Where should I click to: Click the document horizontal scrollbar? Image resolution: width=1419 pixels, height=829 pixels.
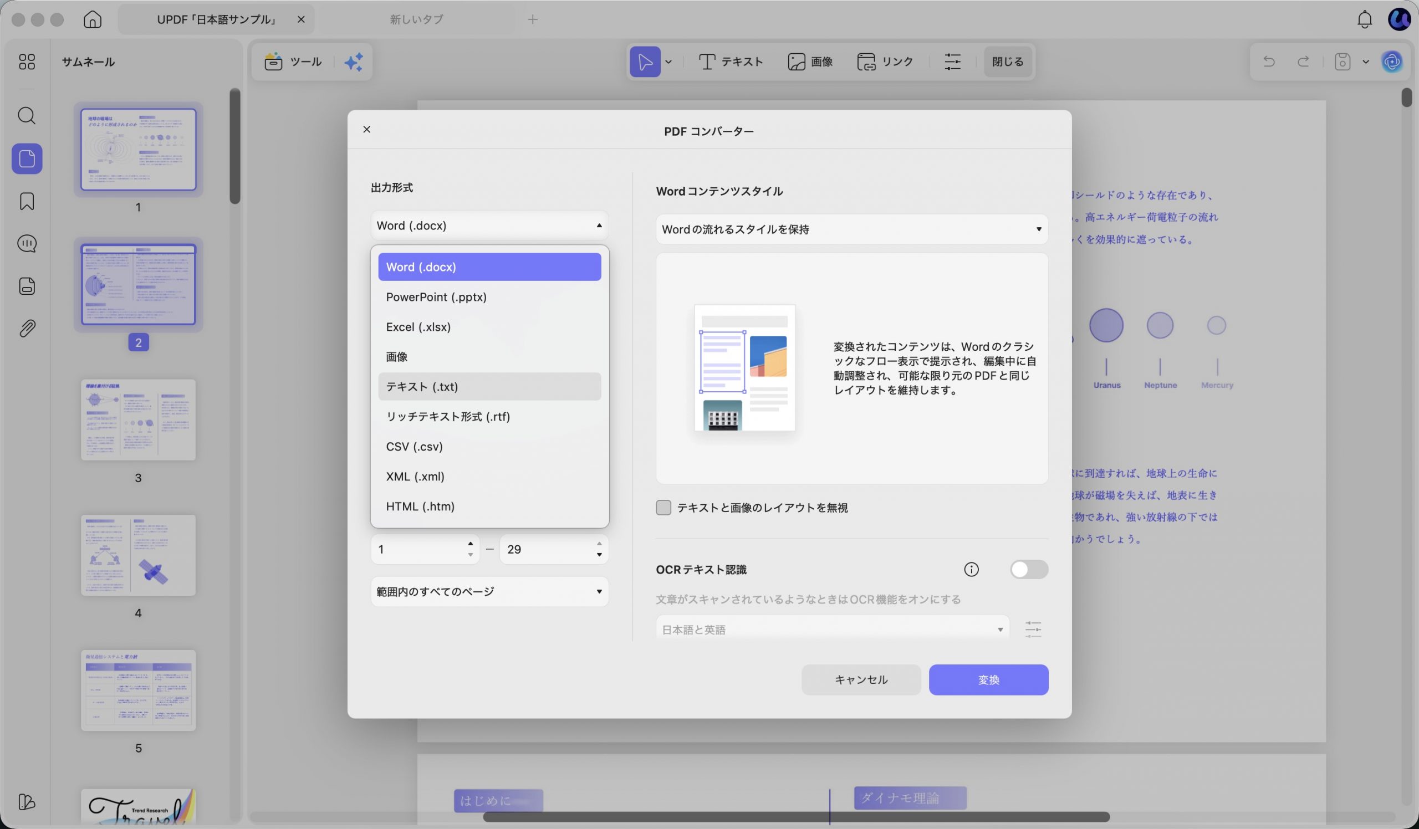796,817
